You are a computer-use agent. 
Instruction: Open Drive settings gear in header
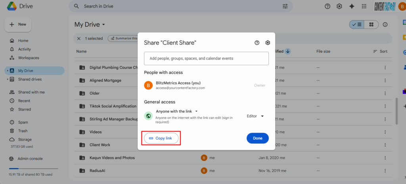pos(339,6)
